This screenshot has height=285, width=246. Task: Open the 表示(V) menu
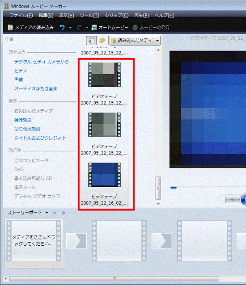point(66,16)
